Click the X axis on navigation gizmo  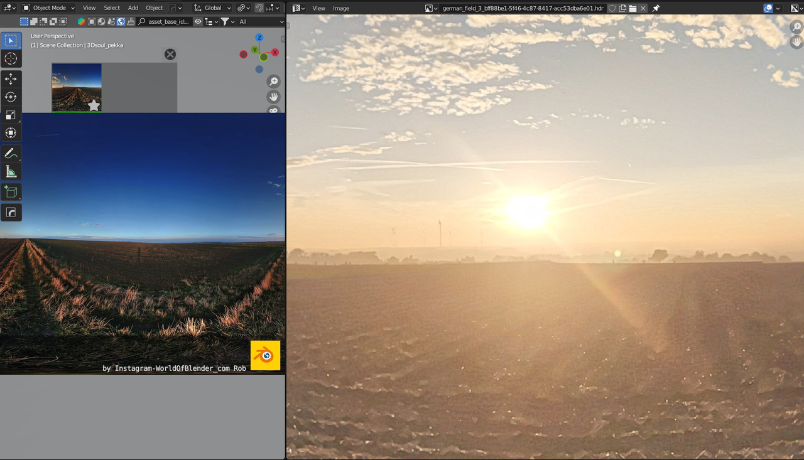click(274, 52)
